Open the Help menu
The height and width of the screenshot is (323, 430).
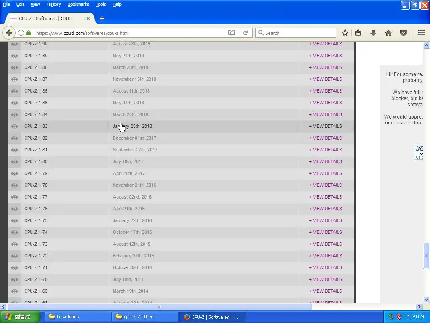pyautogui.click(x=117, y=4)
